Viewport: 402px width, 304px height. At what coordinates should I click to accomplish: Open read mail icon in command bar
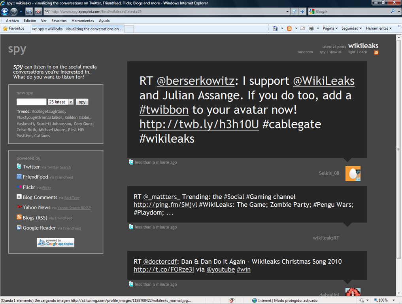(x=302, y=28)
